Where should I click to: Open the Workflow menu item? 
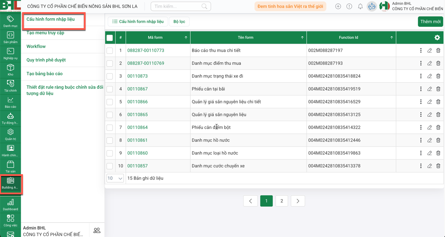tap(36, 46)
